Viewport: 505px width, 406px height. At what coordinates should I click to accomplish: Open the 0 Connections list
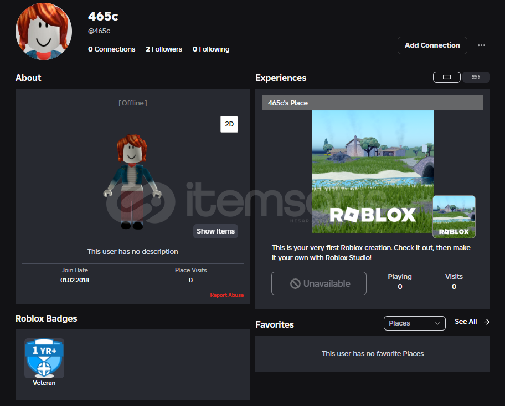(x=111, y=49)
